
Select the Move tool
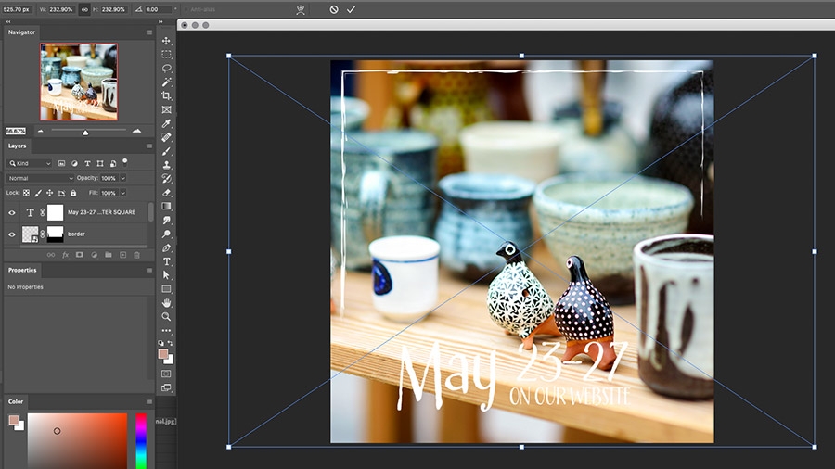167,41
